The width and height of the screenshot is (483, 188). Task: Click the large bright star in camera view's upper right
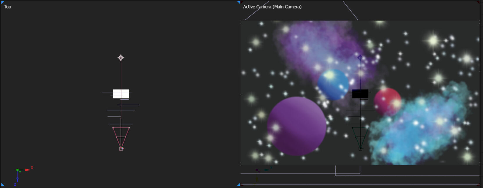(433, 41)
